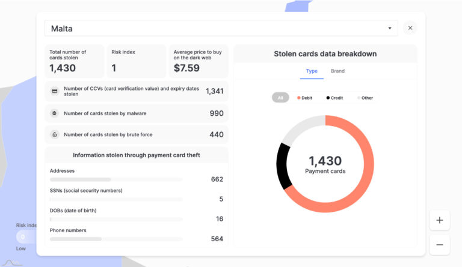462x267 pixels.
Task: Click the Addresses progress bar
Action: click(x=116, y=179)
